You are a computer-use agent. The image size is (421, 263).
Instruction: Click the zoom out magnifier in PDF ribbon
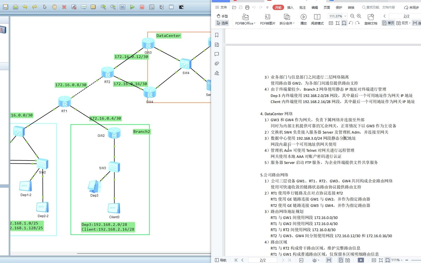coord(352,16)
